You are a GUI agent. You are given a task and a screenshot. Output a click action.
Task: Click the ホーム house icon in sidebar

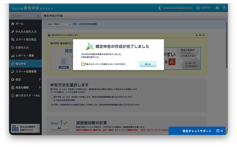pyautogui.click(x=12, y=24)
